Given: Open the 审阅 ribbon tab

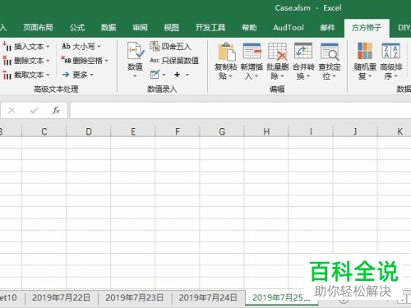Looking at the screenshot, I should [140, 27].
